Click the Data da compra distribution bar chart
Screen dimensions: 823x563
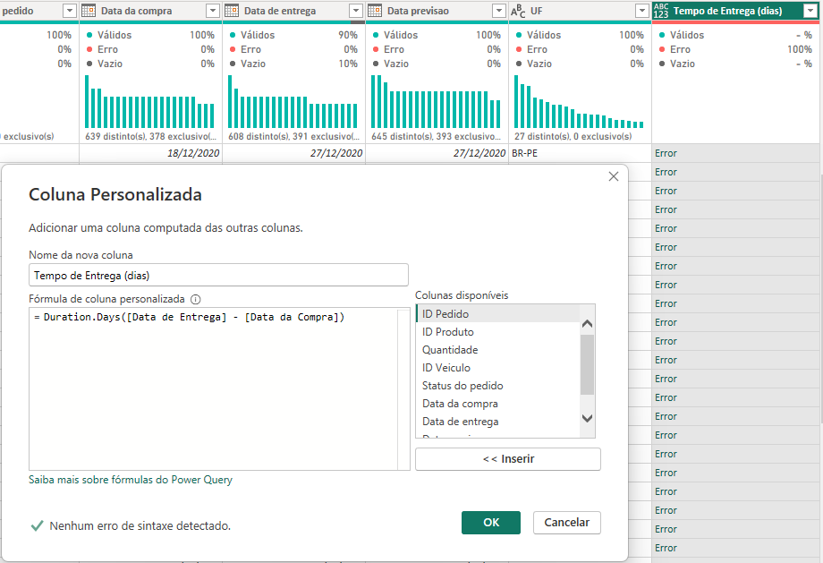tap(149, 101)
